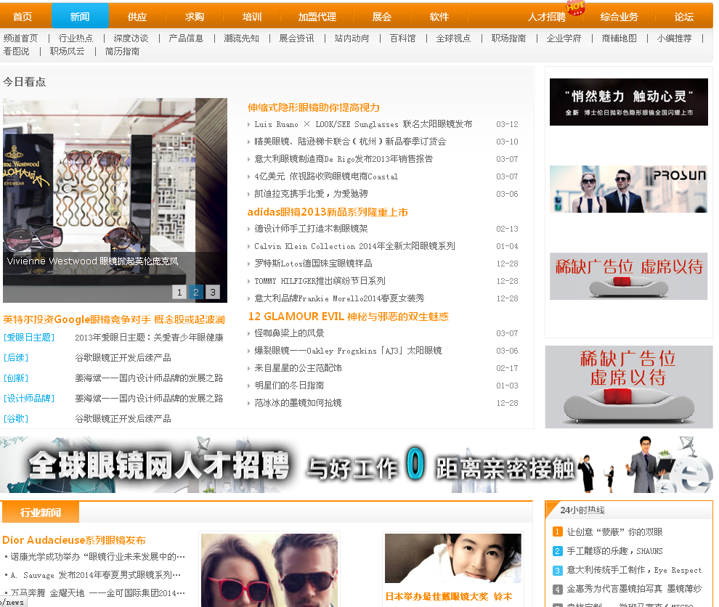
Task: Visit the 论坛 navigation item
Action: (x=683, y=17)
